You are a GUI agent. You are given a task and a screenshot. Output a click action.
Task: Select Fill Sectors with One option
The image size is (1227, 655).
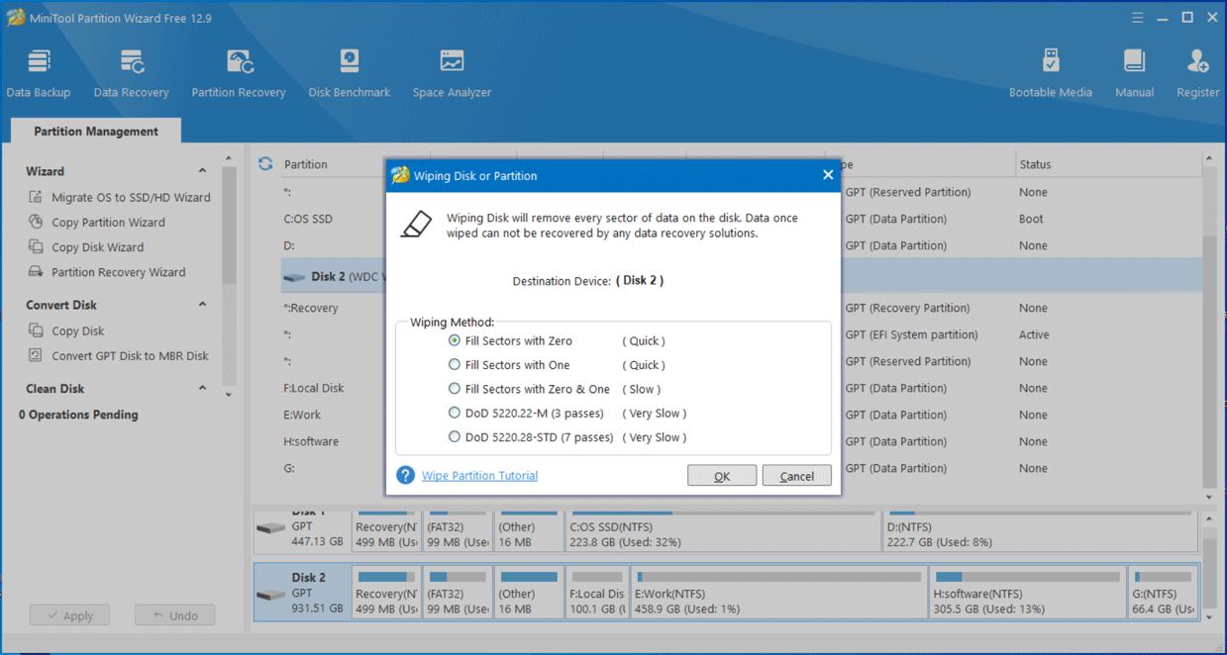tap(455, 364)
